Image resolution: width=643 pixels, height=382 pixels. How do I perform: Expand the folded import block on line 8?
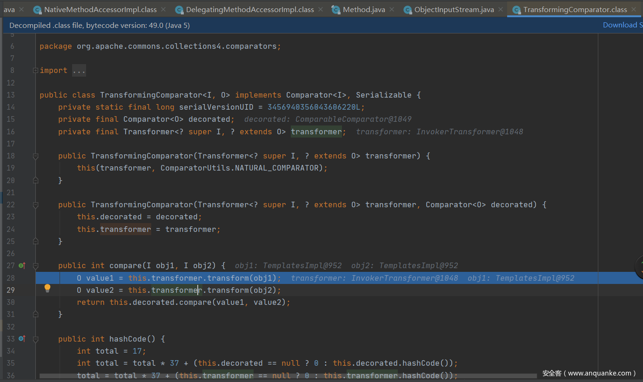(x=36, y=71)
